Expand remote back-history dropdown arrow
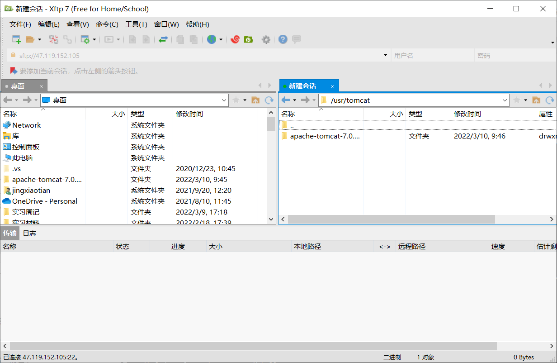The height and width of the screenshot is (363, 557). coord(295,100)
